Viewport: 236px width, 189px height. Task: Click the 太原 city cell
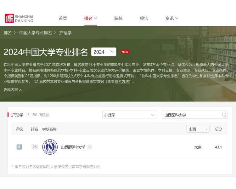(x=198, y=147)
